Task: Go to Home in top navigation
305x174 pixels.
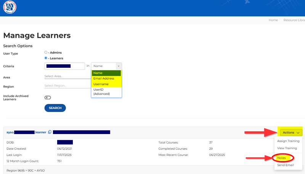Action: (x=273, y=20)
